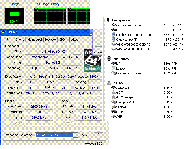The image size is (184, 149).
Task: Click the Шасси case icon
Action: tap(113, 68)
